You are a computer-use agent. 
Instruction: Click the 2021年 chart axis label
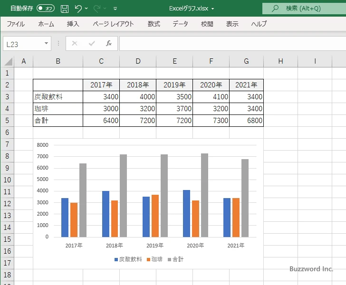236,246
